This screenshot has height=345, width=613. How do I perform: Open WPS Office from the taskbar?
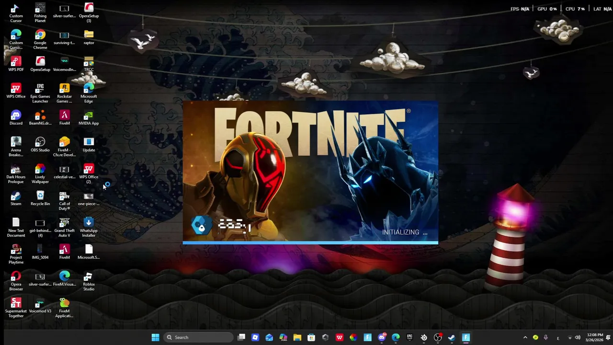[340, 337]
